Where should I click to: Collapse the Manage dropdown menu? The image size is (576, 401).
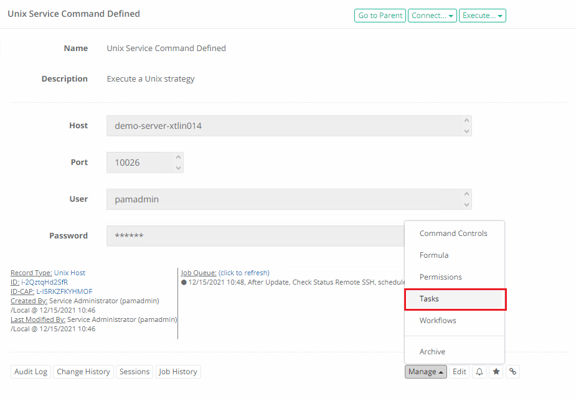(426, 372)
